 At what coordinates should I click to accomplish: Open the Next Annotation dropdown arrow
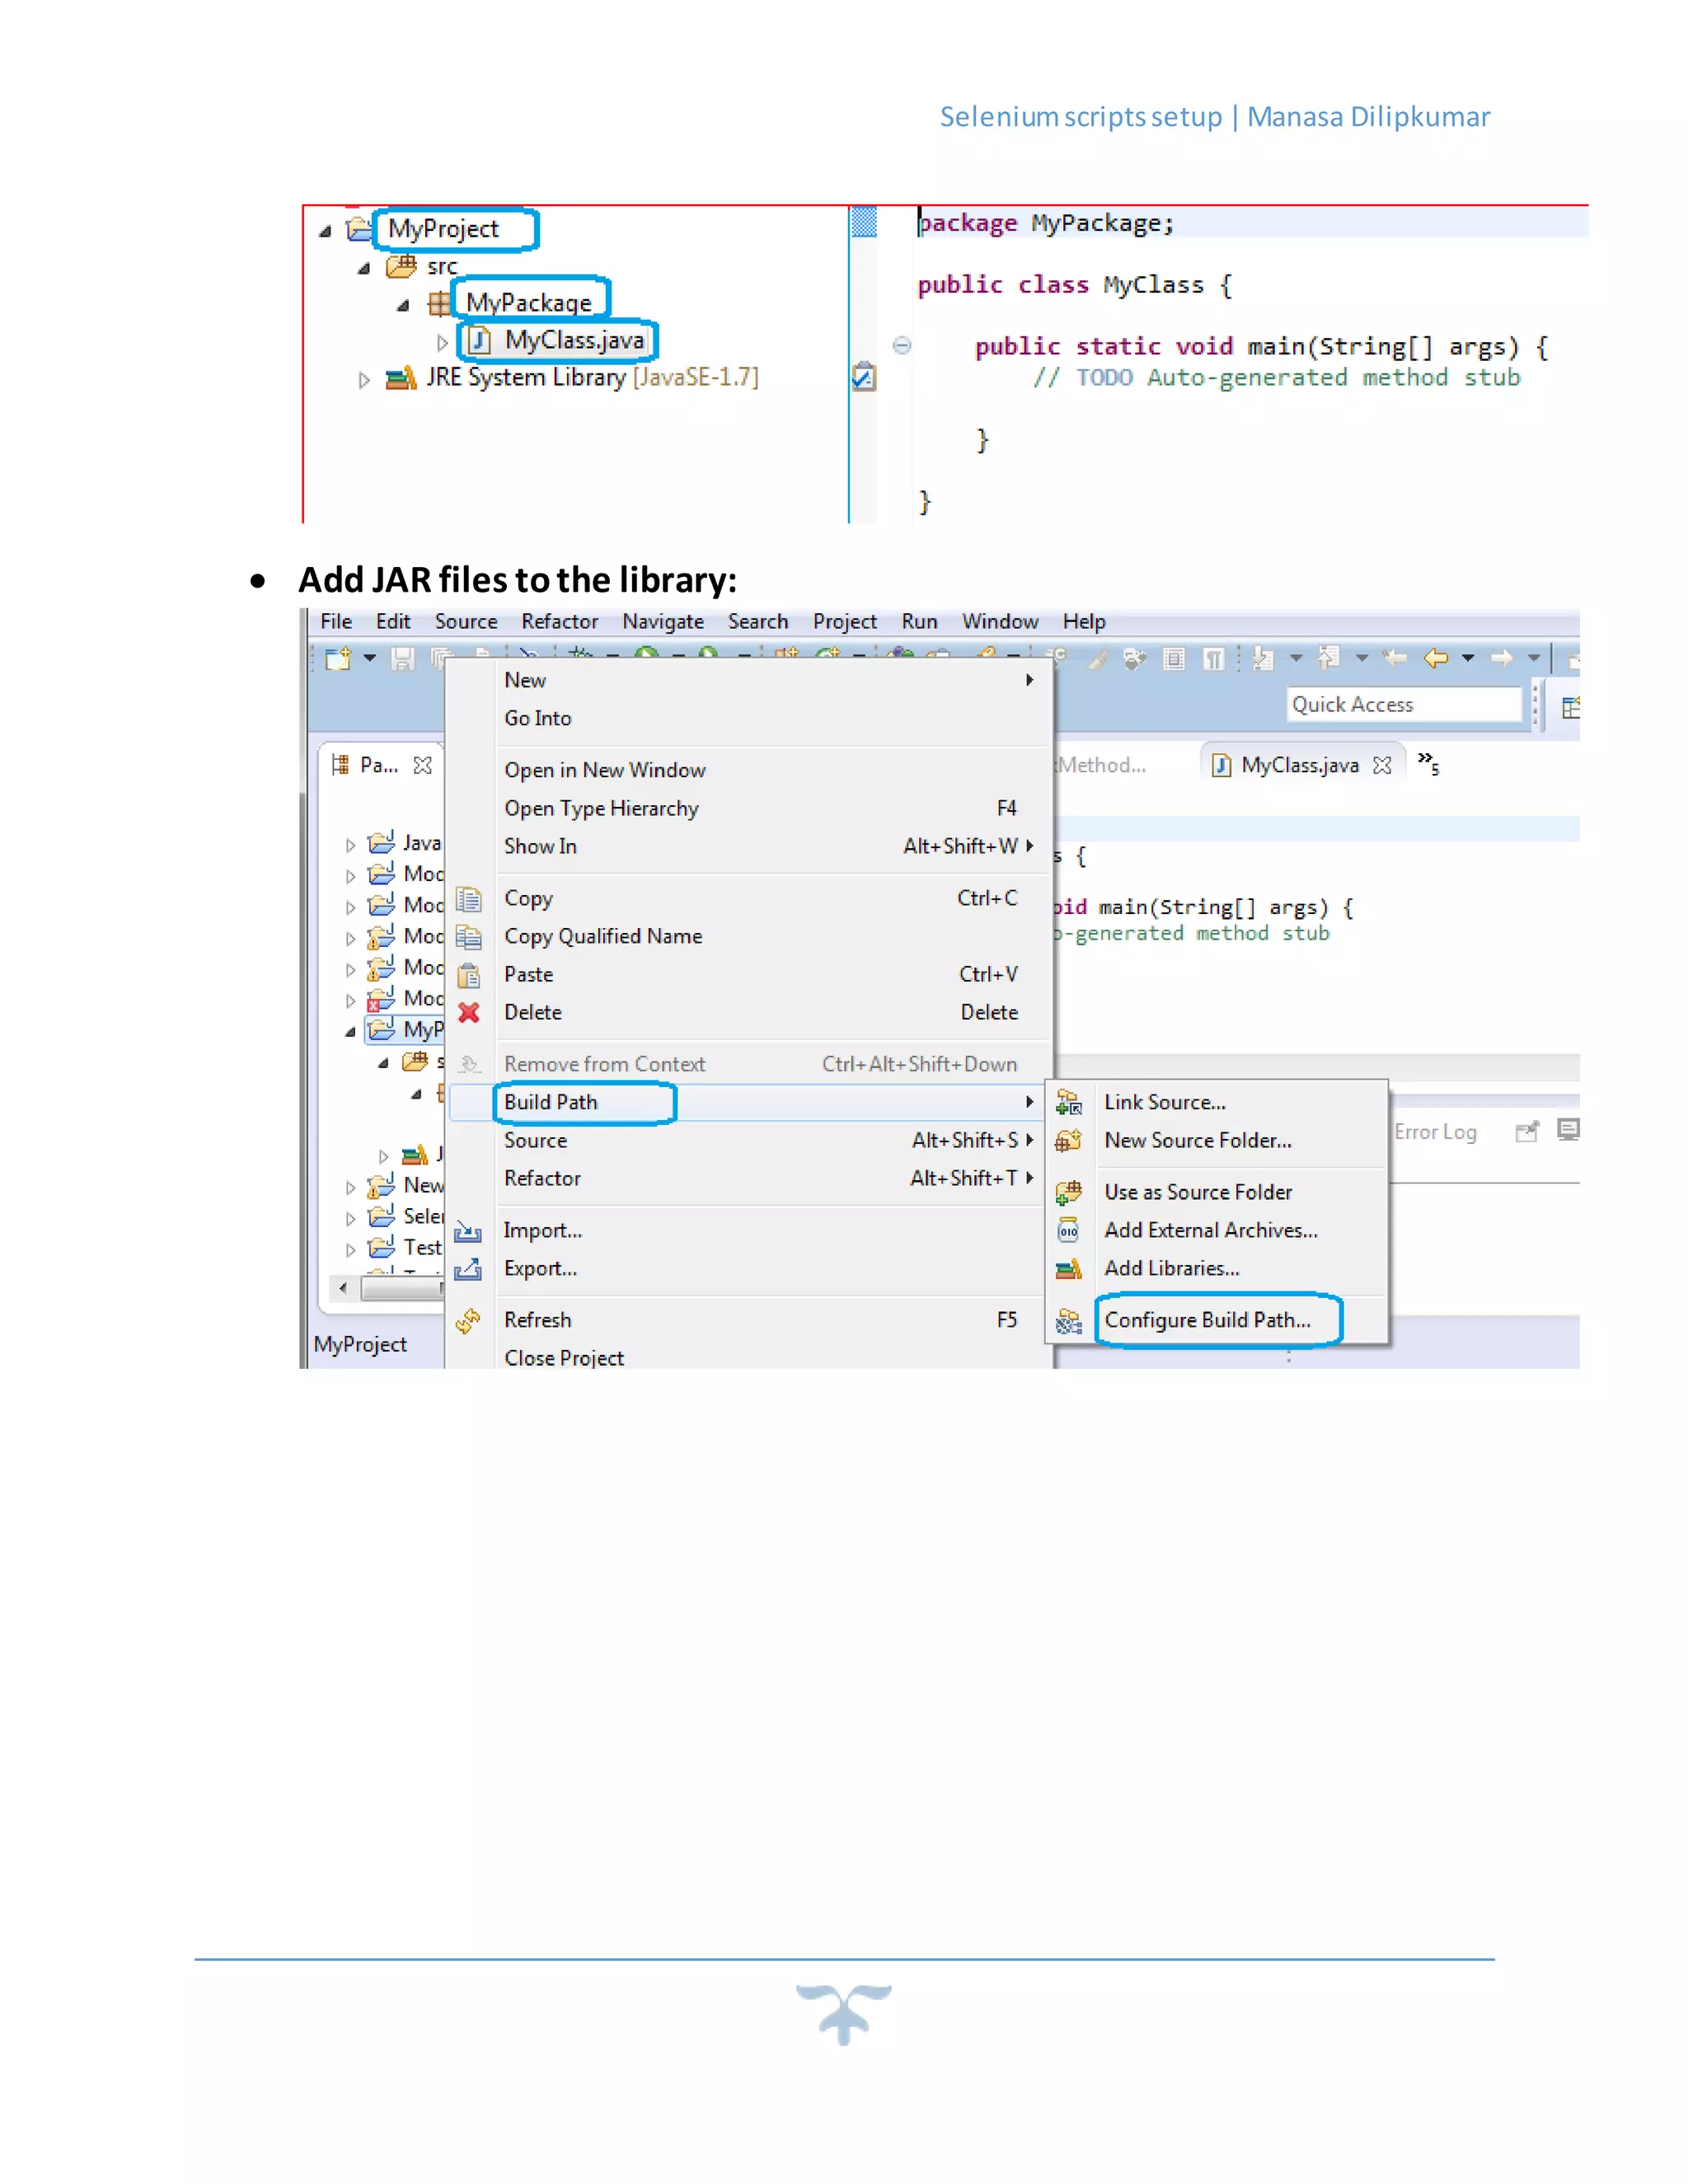(1296, 658)
